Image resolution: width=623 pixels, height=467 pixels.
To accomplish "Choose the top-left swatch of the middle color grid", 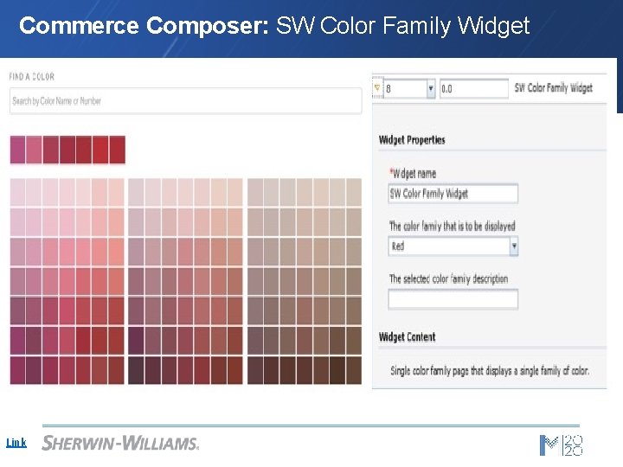I will [136, 192].
